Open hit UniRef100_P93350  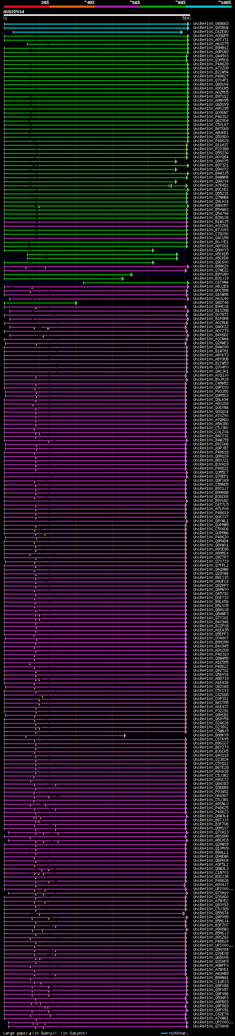pos(211,392)
